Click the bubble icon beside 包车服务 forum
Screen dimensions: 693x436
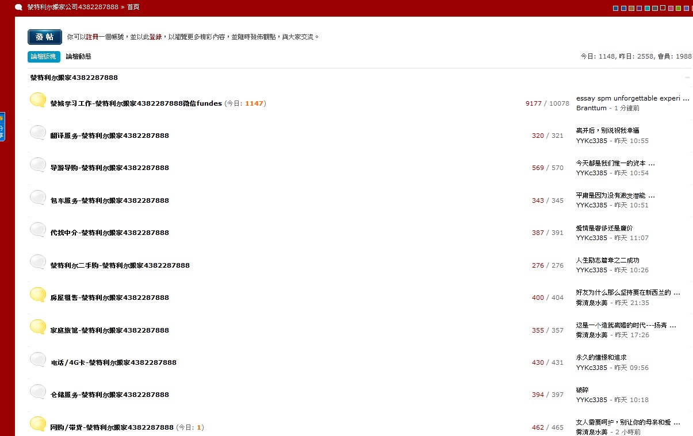38,198
